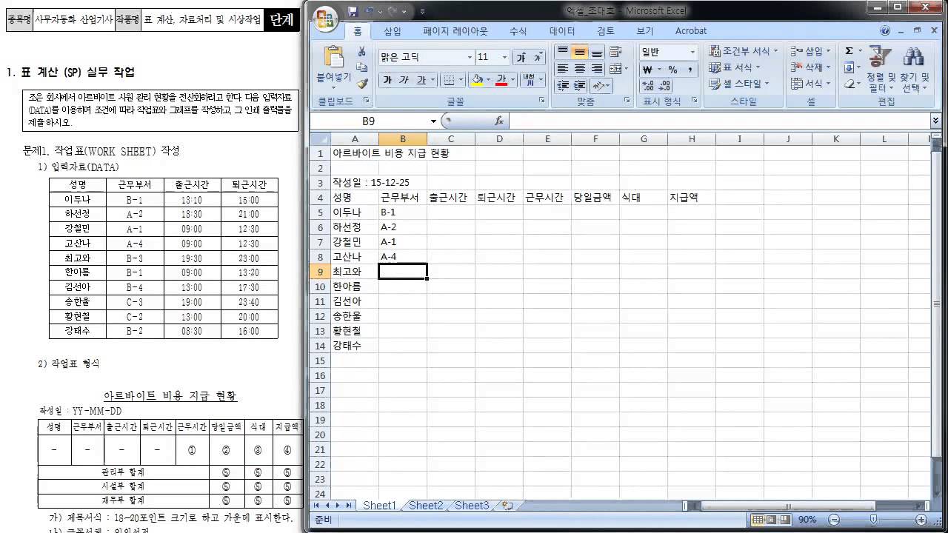Click the 삽입 cells button
This screenshot has width=948, height=533.
810,51
